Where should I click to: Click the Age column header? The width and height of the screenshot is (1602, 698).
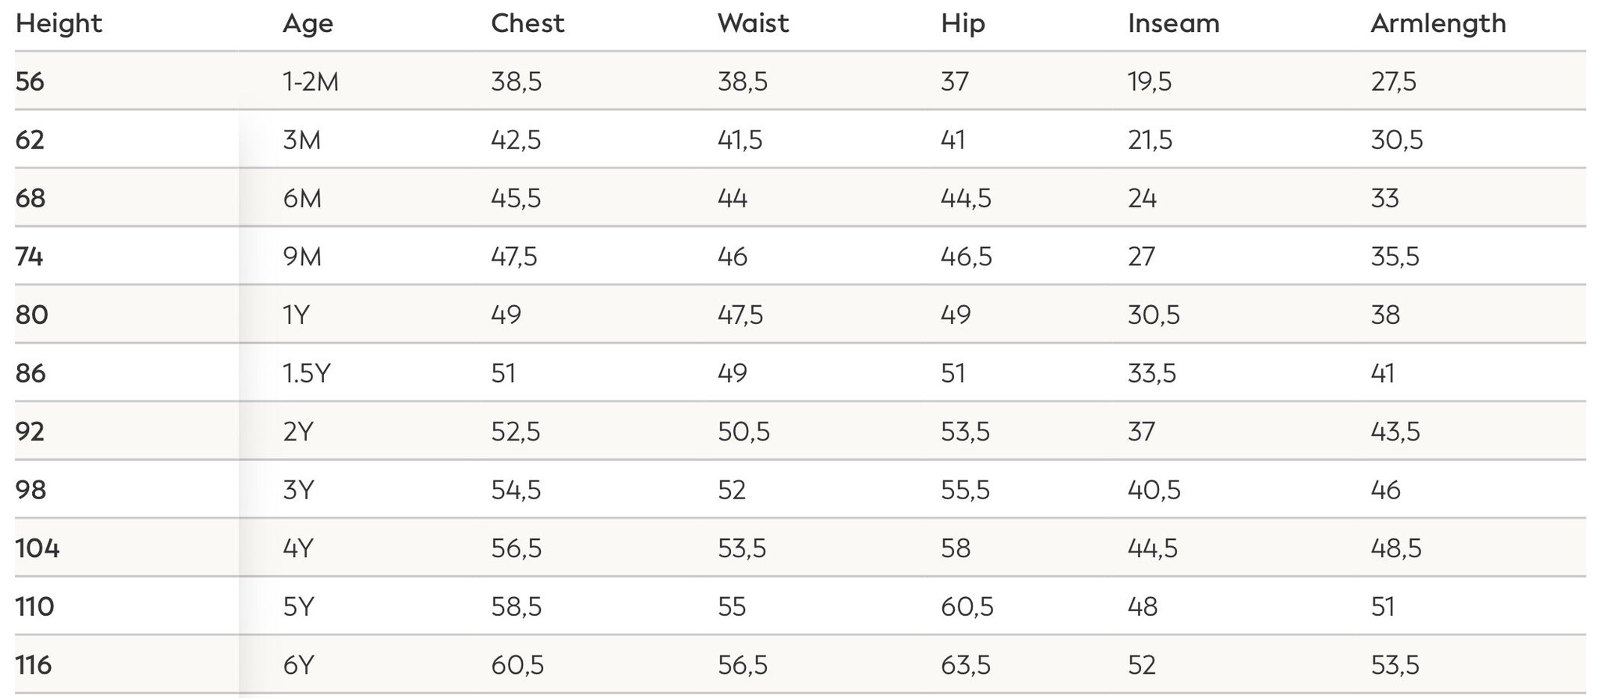308,23
